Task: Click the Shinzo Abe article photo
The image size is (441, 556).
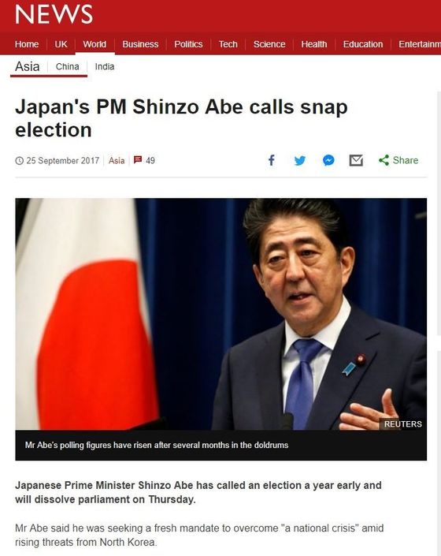Action: pos(220,314)
